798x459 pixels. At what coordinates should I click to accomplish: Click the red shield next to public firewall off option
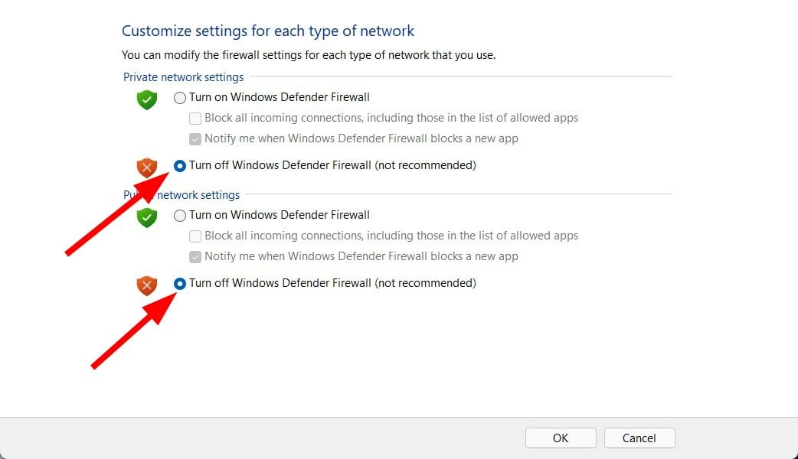click(146, 285)
